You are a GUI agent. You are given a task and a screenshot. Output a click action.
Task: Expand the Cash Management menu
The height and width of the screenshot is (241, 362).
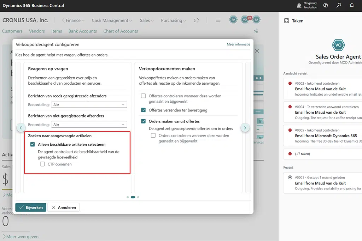[112, 20]
